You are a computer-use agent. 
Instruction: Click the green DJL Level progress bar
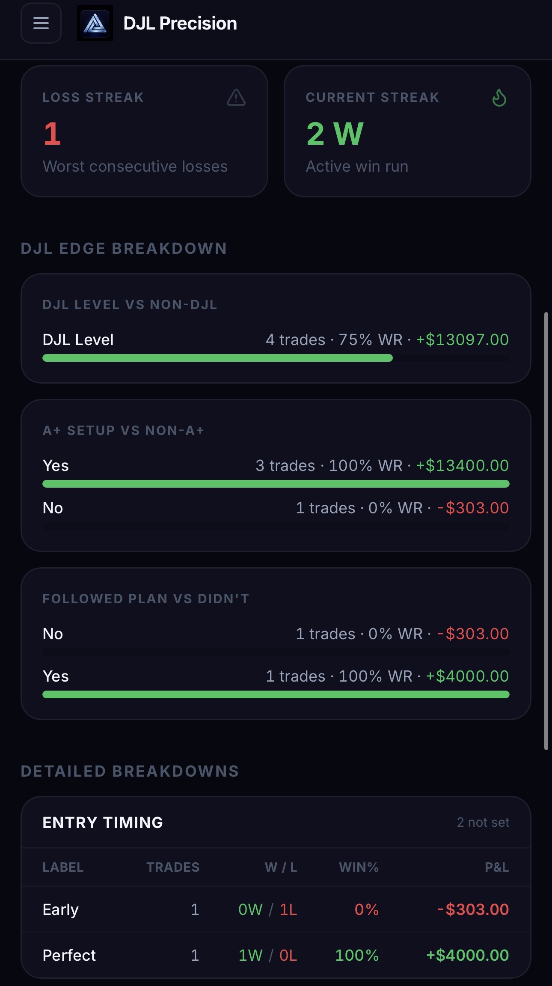pyautogui.click(x=217, y=357)
